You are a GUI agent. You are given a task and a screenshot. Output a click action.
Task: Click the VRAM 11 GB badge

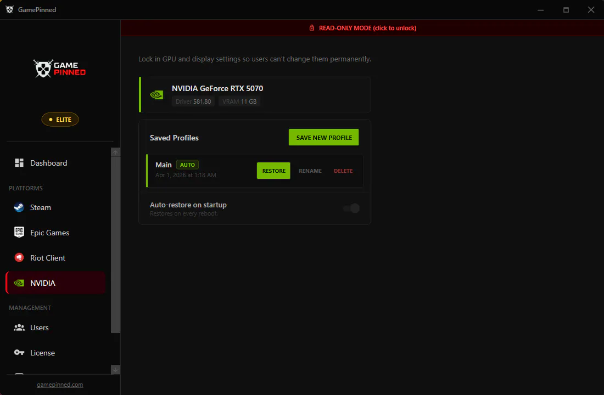click(239, 101)
